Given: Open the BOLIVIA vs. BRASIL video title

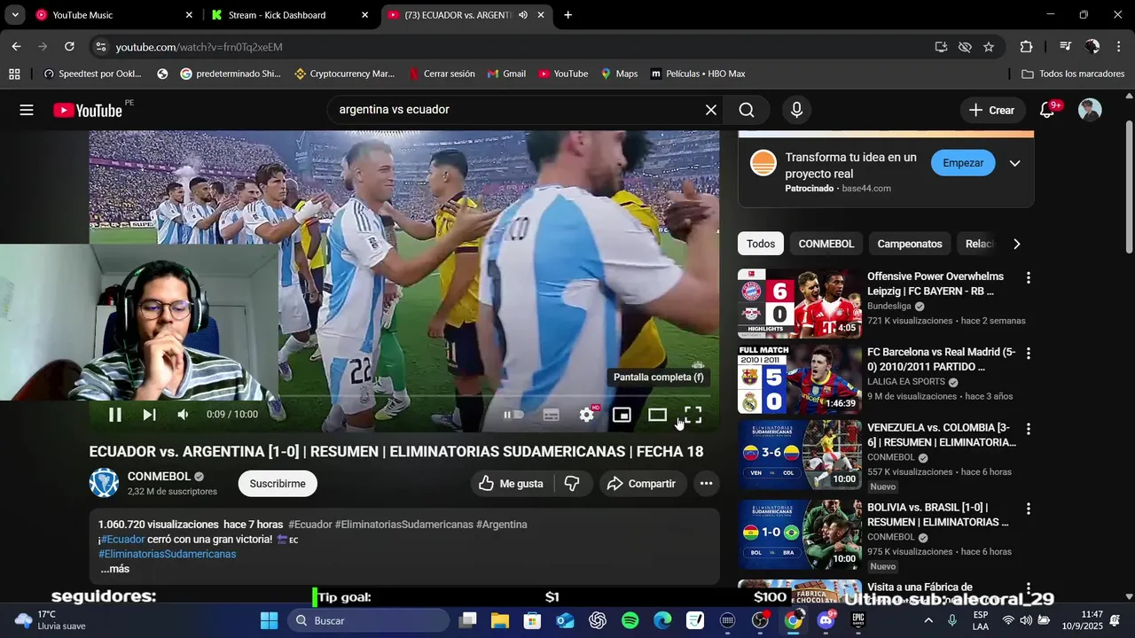Looking at the screenshot, I should [x=938, y=515].
